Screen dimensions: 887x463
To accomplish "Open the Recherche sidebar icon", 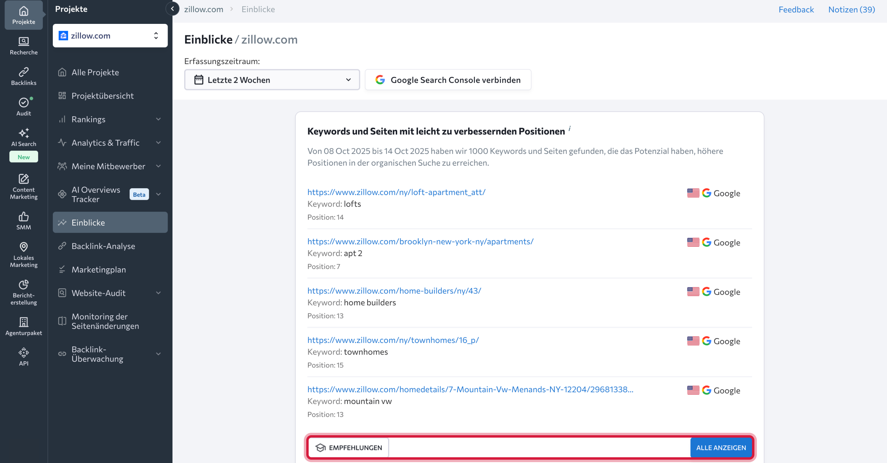I will point(24,45).
